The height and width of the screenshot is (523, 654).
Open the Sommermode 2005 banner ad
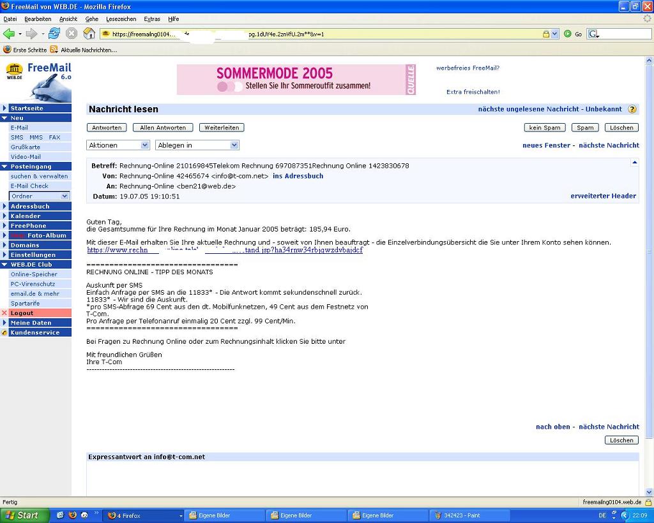296,80
